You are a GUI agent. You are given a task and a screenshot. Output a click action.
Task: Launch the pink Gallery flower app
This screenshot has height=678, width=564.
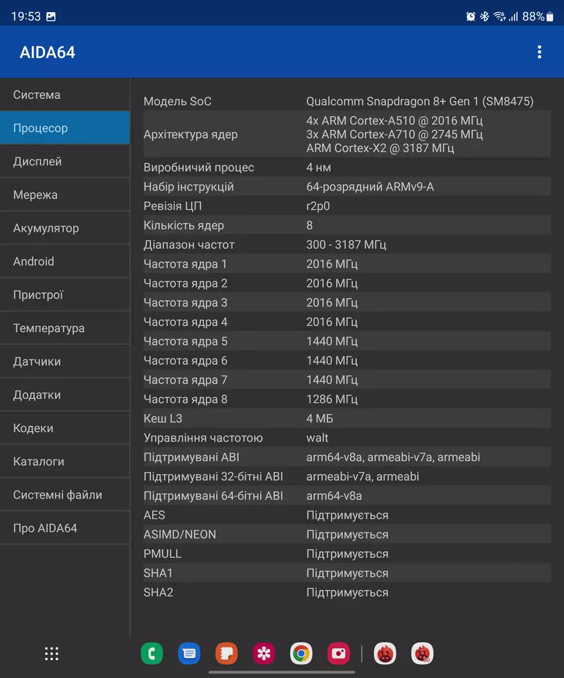[x=264, y=653]
